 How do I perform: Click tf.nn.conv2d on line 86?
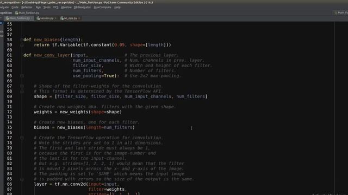click(70, 184)
